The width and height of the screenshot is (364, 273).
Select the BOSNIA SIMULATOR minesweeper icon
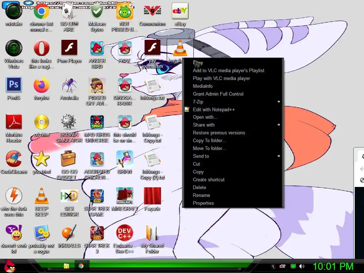tap(69, 122)
